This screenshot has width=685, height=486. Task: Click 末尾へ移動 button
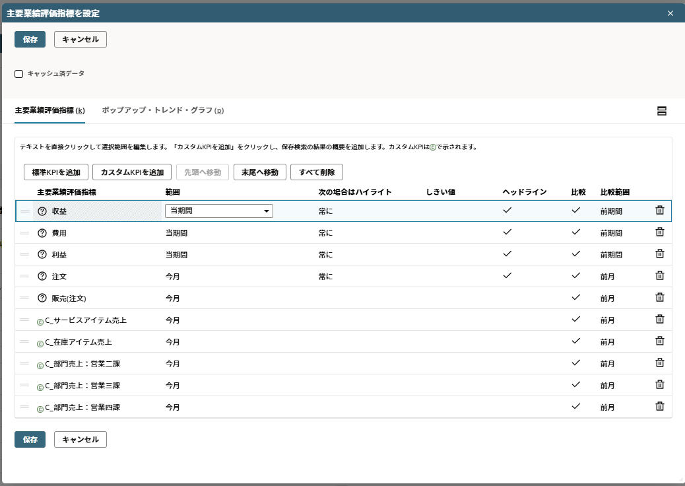click(260, 172)
